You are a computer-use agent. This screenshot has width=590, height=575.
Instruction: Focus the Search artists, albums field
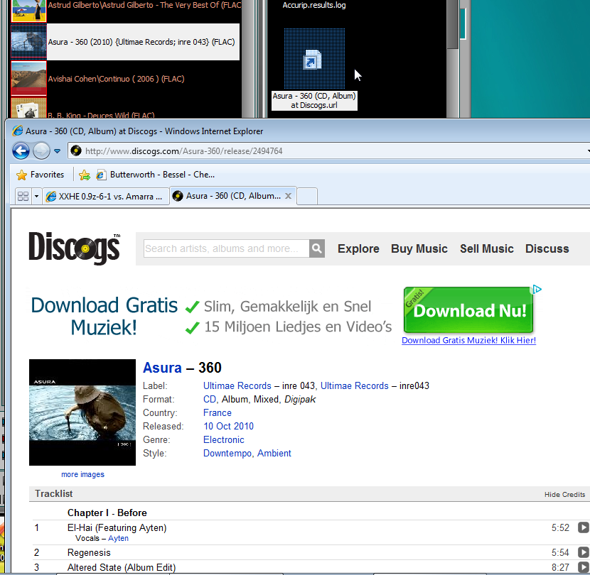(226, 248)
